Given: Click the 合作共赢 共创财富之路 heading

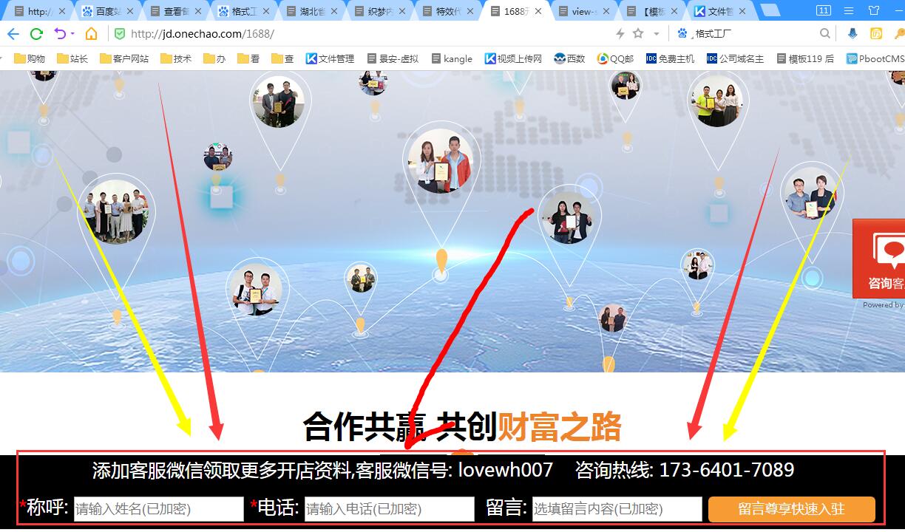Looking at the screenshot, I should [x=462, y=426].
